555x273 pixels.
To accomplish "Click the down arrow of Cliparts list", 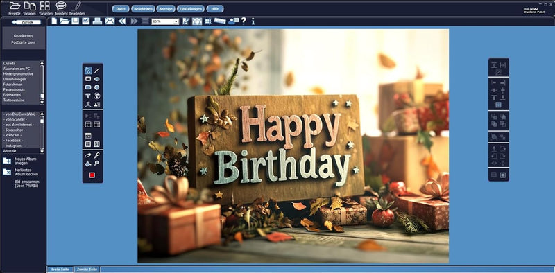I will (x=42, y=102).
